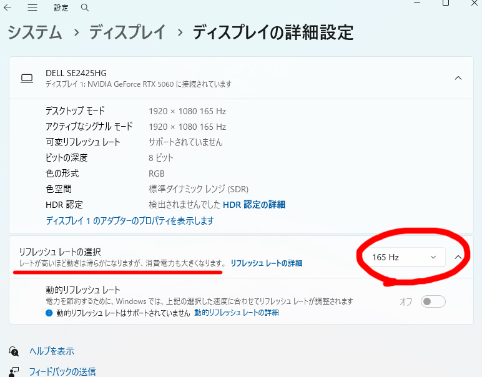Image resolution: width=482 pixels, height=377 pixels.
Task: Click the search magnifier icon beside 設定
Action: pos(84,8)
